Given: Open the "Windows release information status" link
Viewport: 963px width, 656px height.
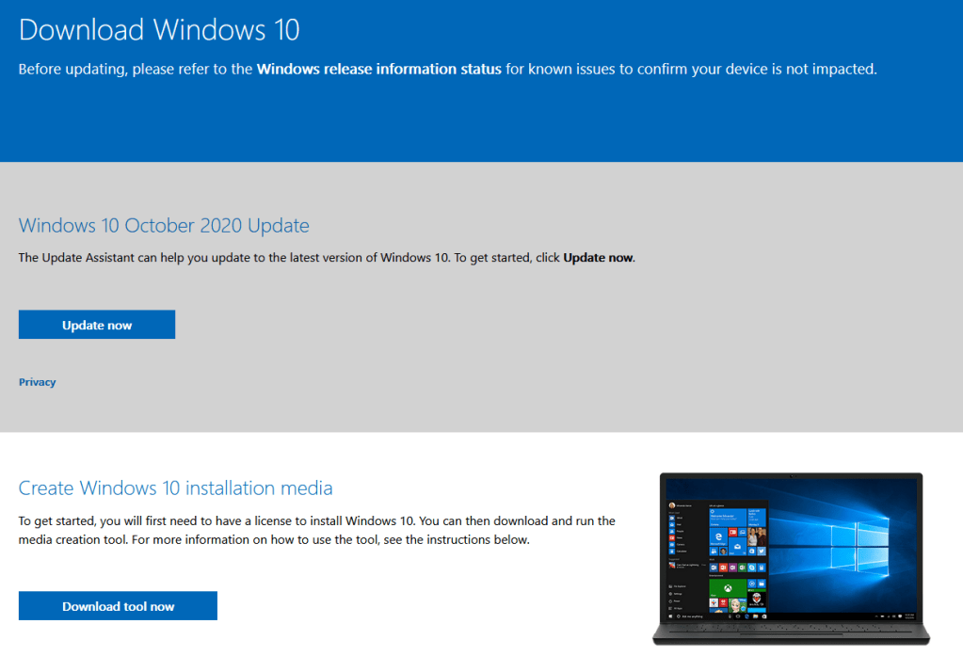Looking at the screenshot, I should (x=379, y=69).
